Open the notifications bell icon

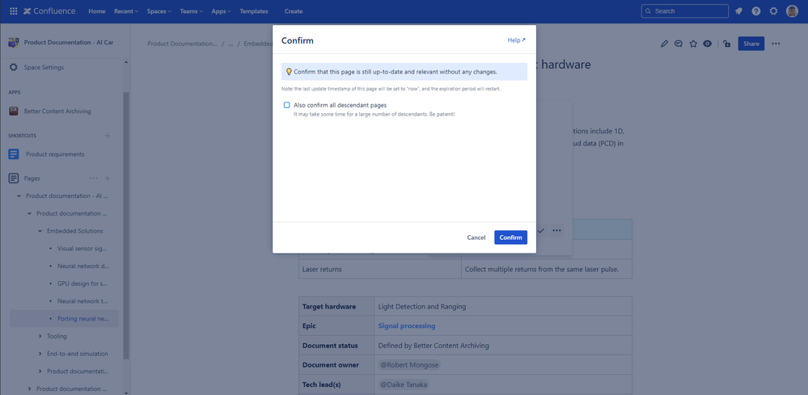738,11
